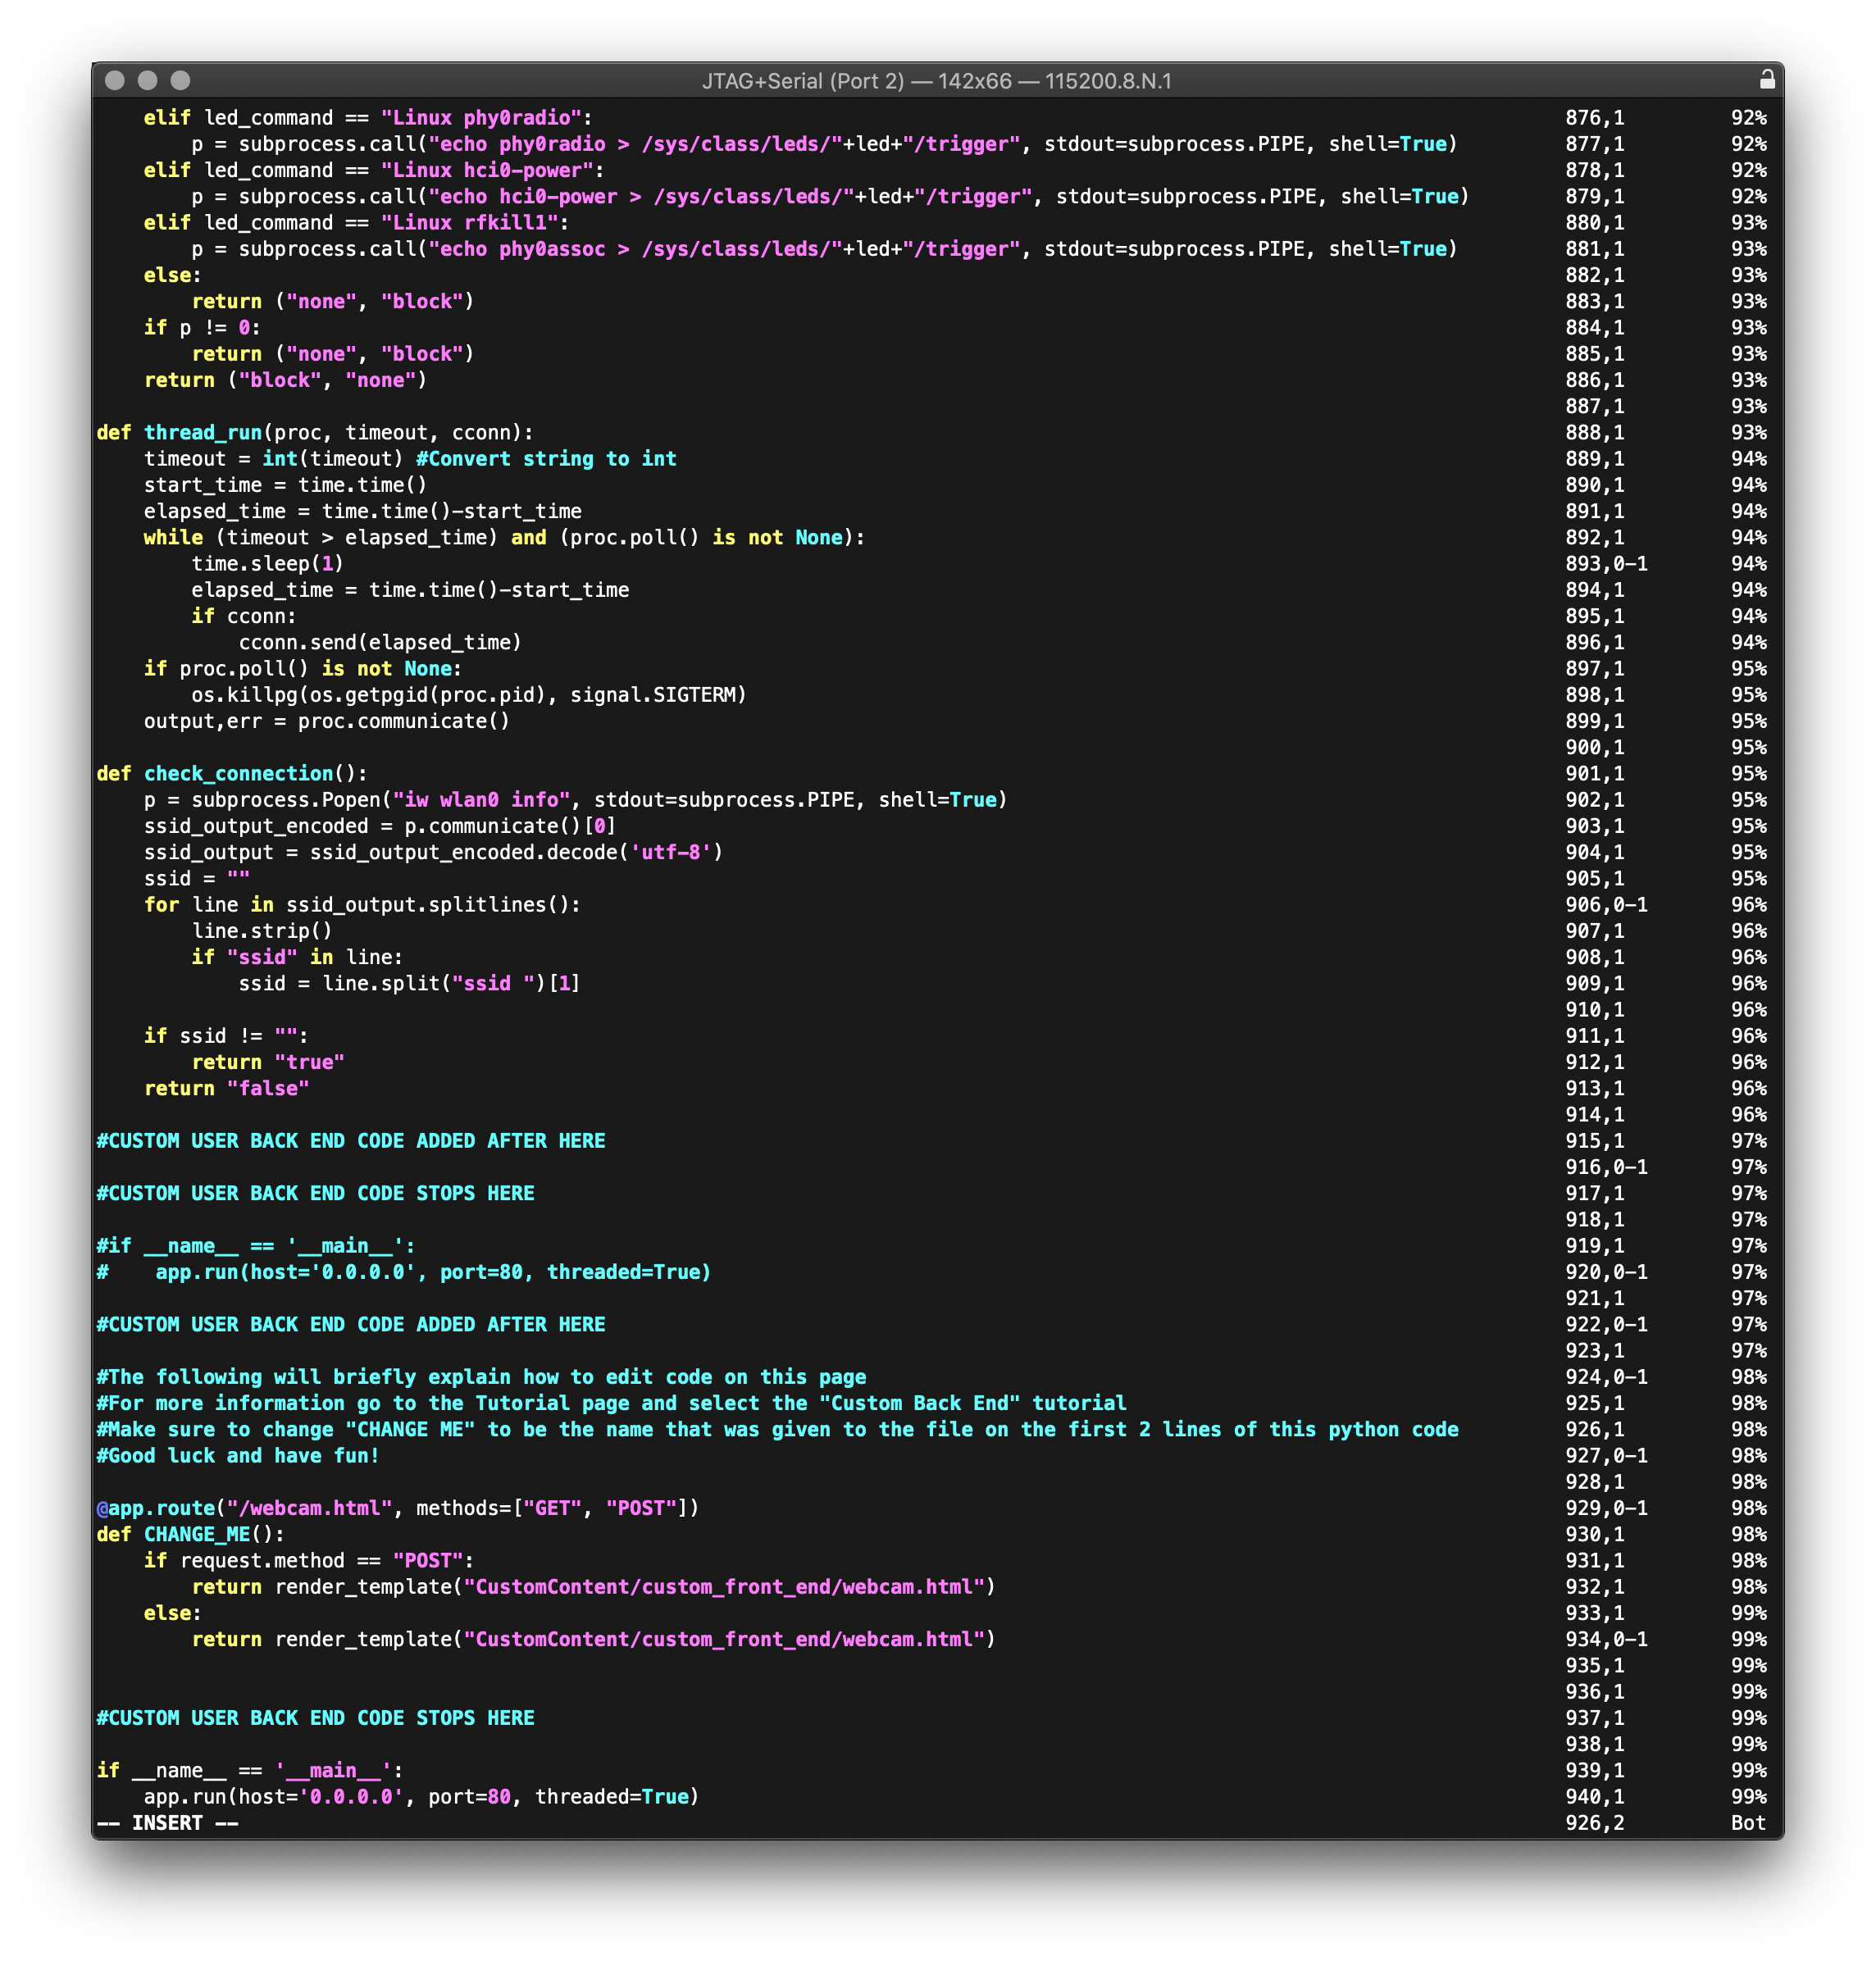Click the "timeout = int(timeout)" line
This screenshot has height=1961, width=1876.
coord(410,459)
